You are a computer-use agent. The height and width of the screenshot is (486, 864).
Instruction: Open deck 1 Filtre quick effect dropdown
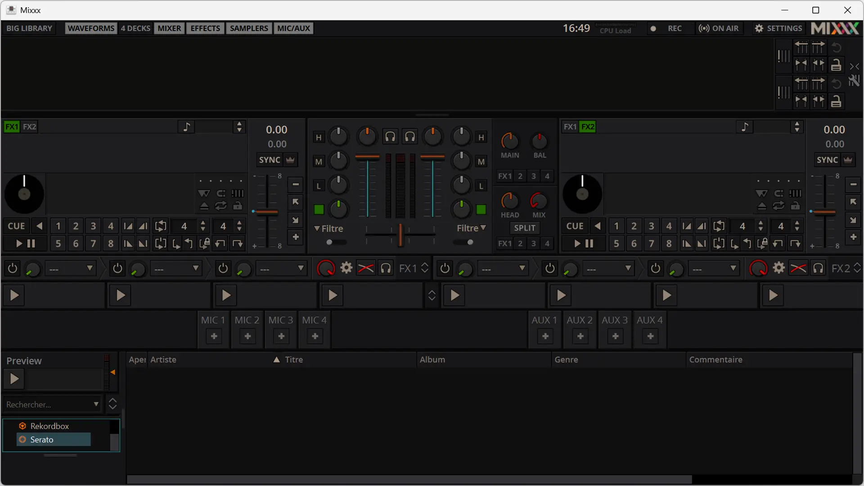click(x=329, y=229)
